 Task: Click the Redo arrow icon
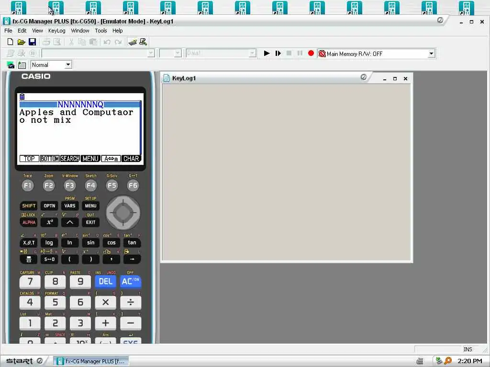118,42
